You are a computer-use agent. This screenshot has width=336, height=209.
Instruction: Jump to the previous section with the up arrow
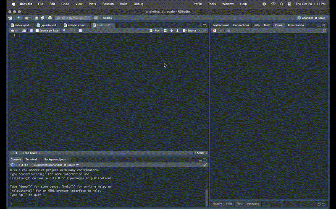[172, 31]
